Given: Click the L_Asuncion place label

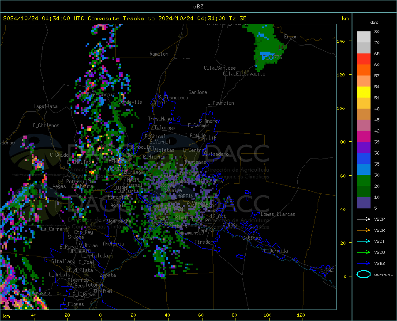Looking at the screenshot, I should (221, 103).
